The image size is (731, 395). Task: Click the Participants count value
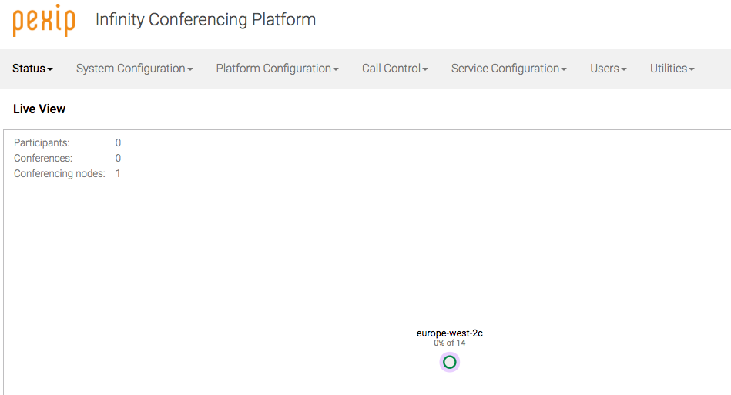click(x=118, y=142)
